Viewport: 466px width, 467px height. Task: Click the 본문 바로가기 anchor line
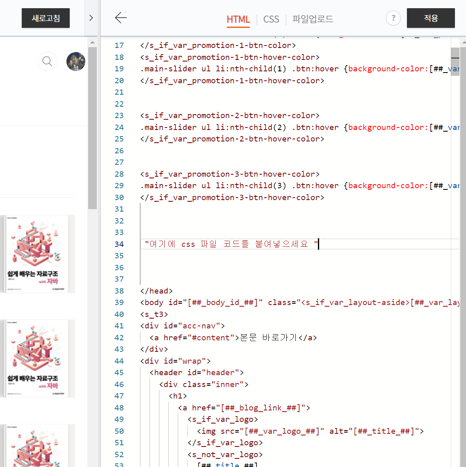(233, 338)
